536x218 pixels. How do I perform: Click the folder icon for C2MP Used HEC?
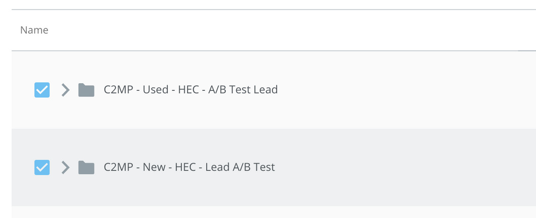(x=86, y=90)
